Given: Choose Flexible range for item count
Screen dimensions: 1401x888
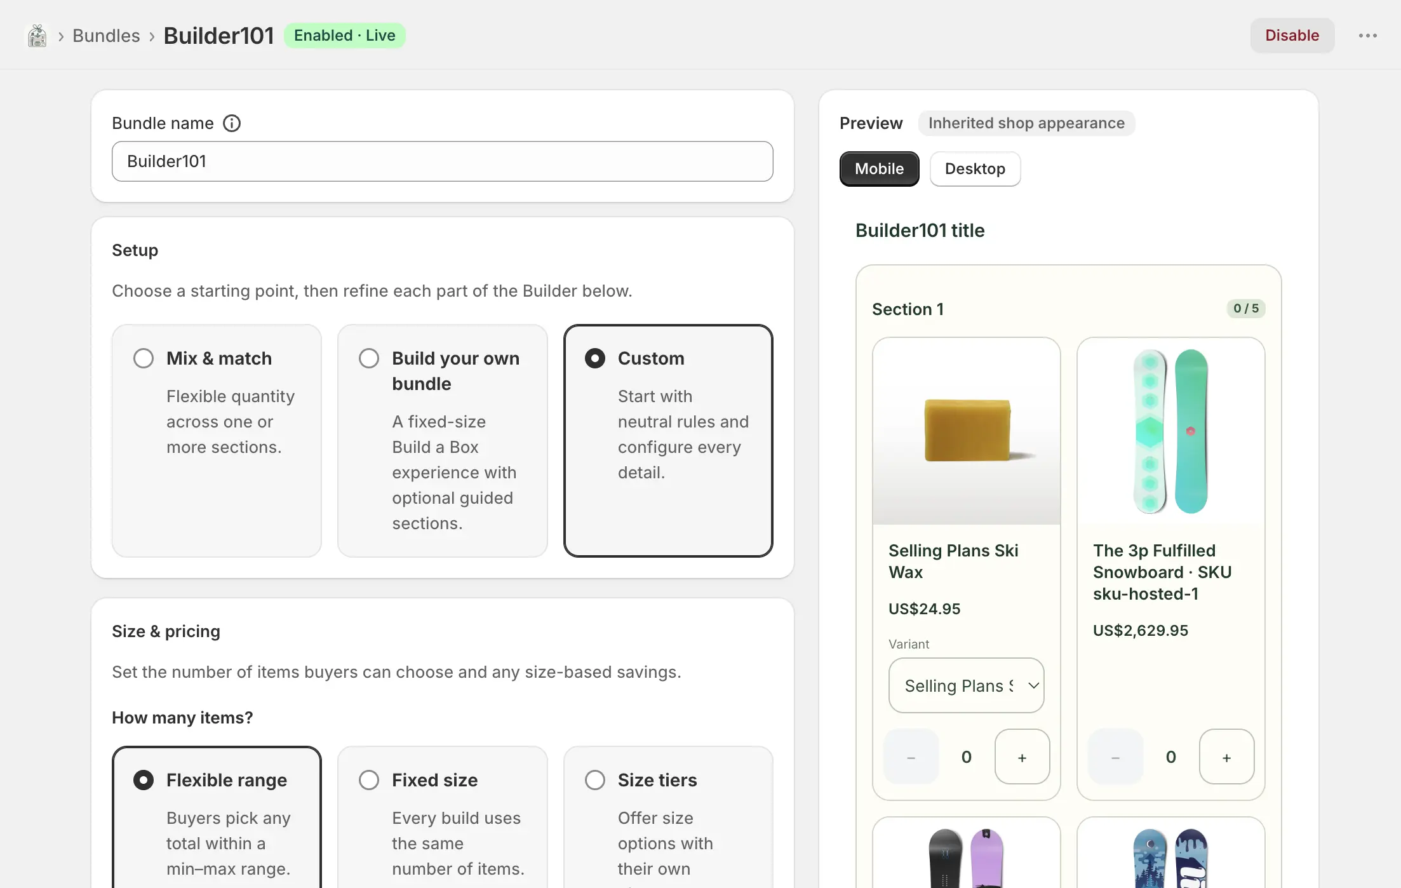Looking at the screenshot, I should 217,817.
